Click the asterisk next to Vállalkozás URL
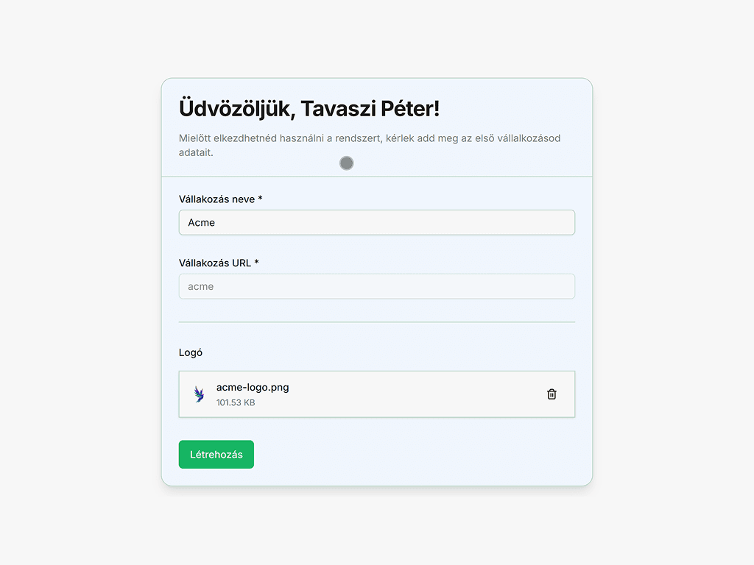 point(257,263)
